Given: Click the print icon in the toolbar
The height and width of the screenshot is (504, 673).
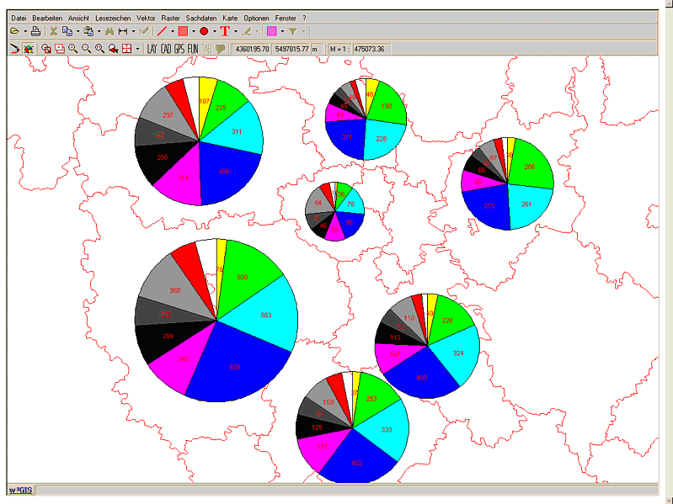Looking at the screenshot, I should (36, 31).
